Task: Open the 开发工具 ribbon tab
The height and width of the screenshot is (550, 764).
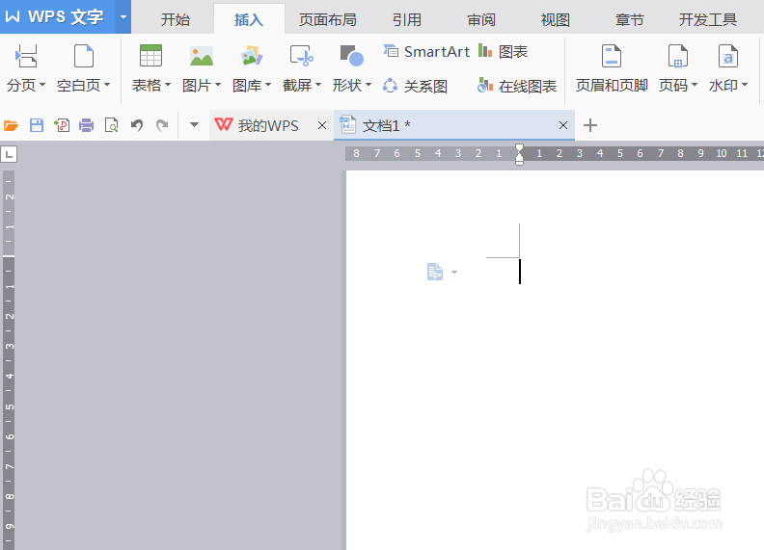Action: pos(707,20)
